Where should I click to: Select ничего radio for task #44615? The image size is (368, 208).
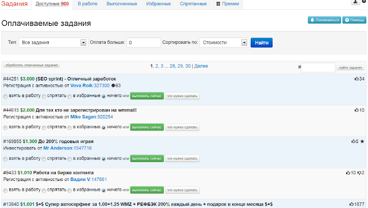point(103,128)
